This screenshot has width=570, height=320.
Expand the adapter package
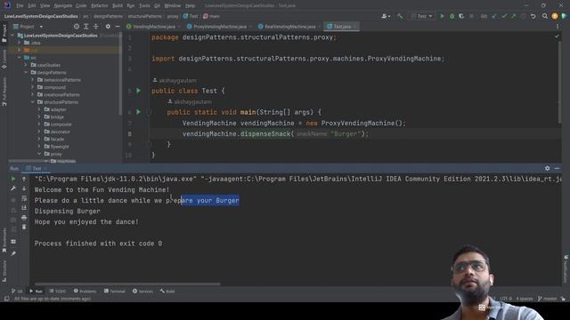tap(39, 109)
